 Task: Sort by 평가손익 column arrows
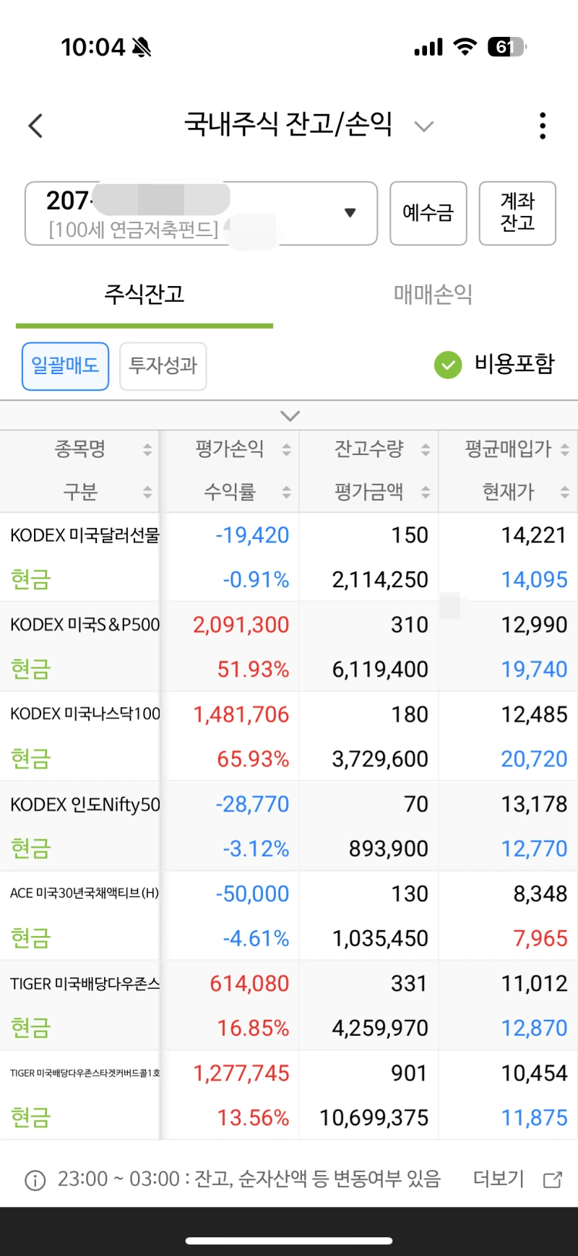coord(286,450)
